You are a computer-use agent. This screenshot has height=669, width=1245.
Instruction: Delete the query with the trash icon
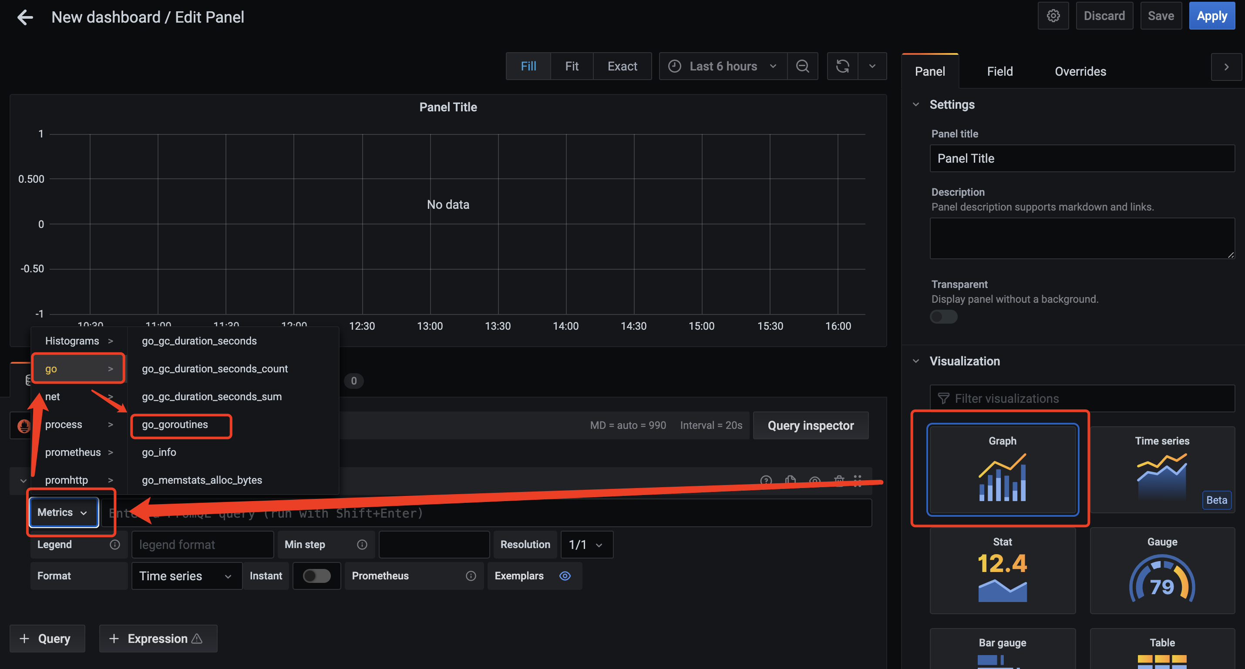pyautogui.click(x=839, y=480)
